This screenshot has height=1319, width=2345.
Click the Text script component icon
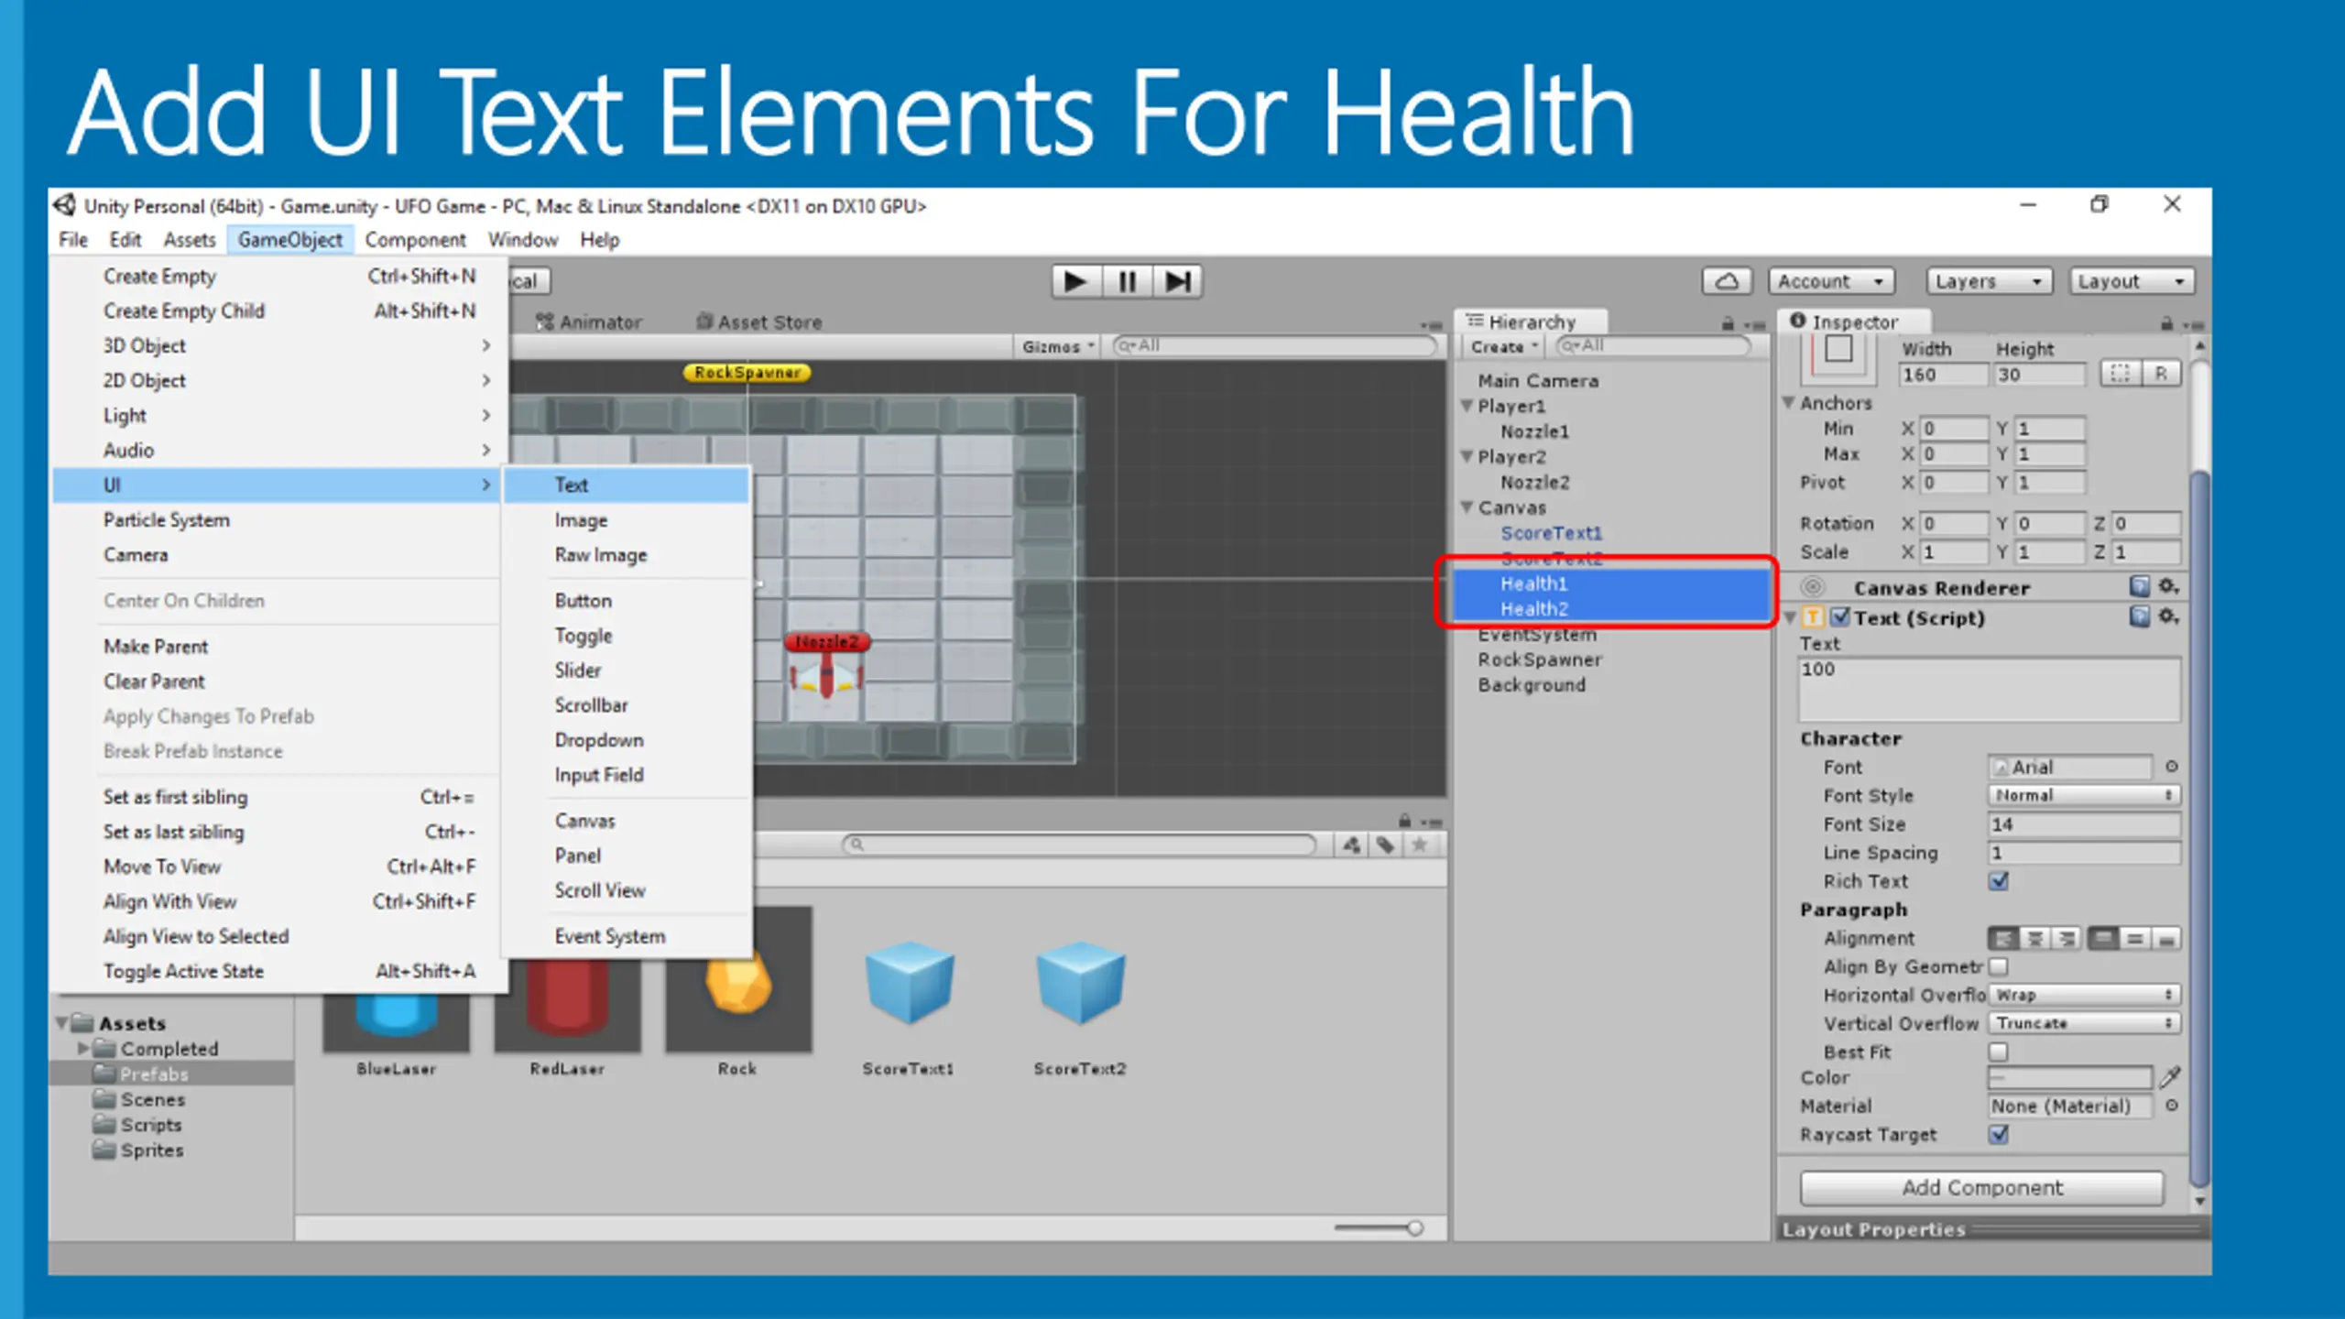pyautogui.click(x=1813, y=617)
